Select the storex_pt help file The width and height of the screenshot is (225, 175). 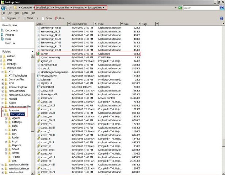click(46, 161)
